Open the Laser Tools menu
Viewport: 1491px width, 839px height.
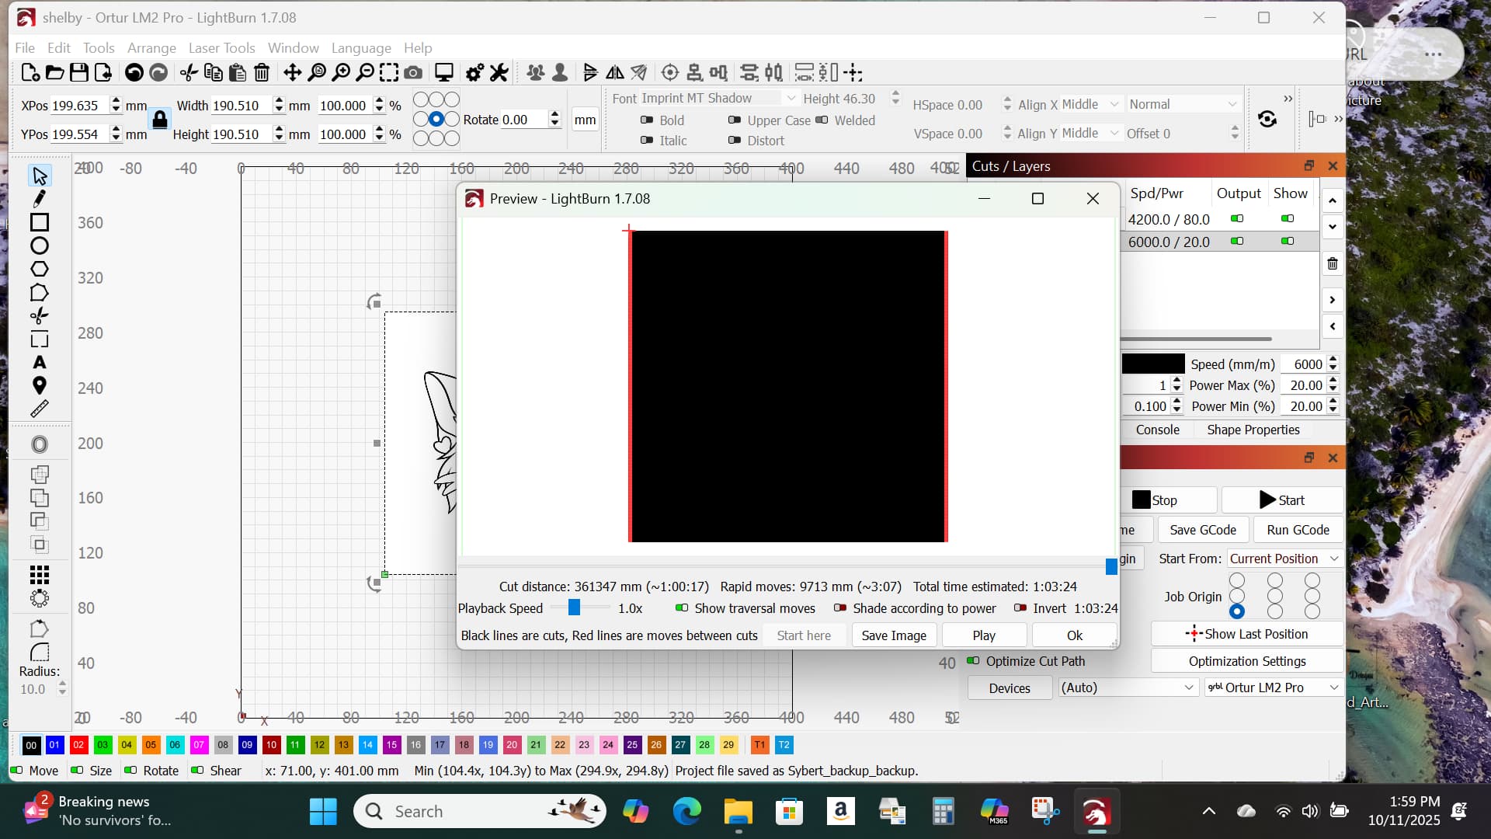pyautogui.click(x=221, y=48)
